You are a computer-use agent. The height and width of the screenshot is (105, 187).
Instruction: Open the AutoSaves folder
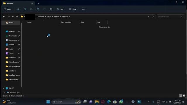(12, 71)
